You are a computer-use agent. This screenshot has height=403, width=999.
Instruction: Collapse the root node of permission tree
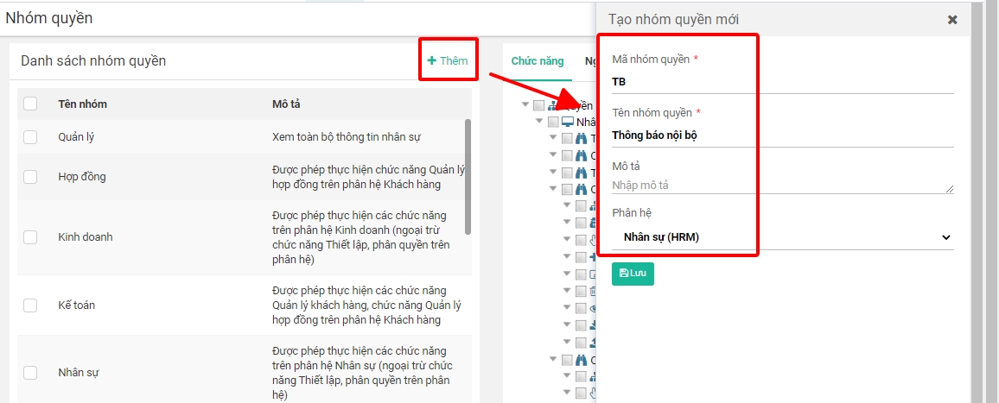click(525, 105)
